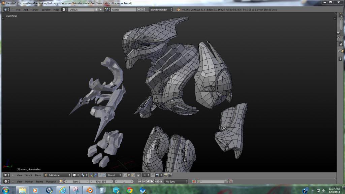Image resolution: width=345 pixels, height=194 pixels.
Task: Open Blender from the Windows taskbar
Action: click(x=90, y=190)
